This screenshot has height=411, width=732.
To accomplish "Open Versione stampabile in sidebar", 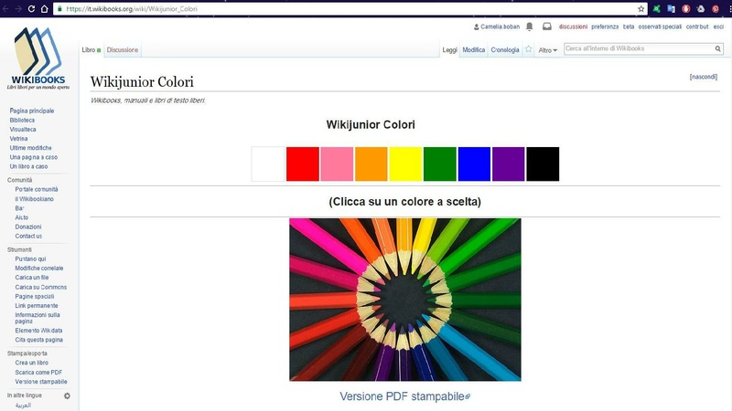I will 41,382.
